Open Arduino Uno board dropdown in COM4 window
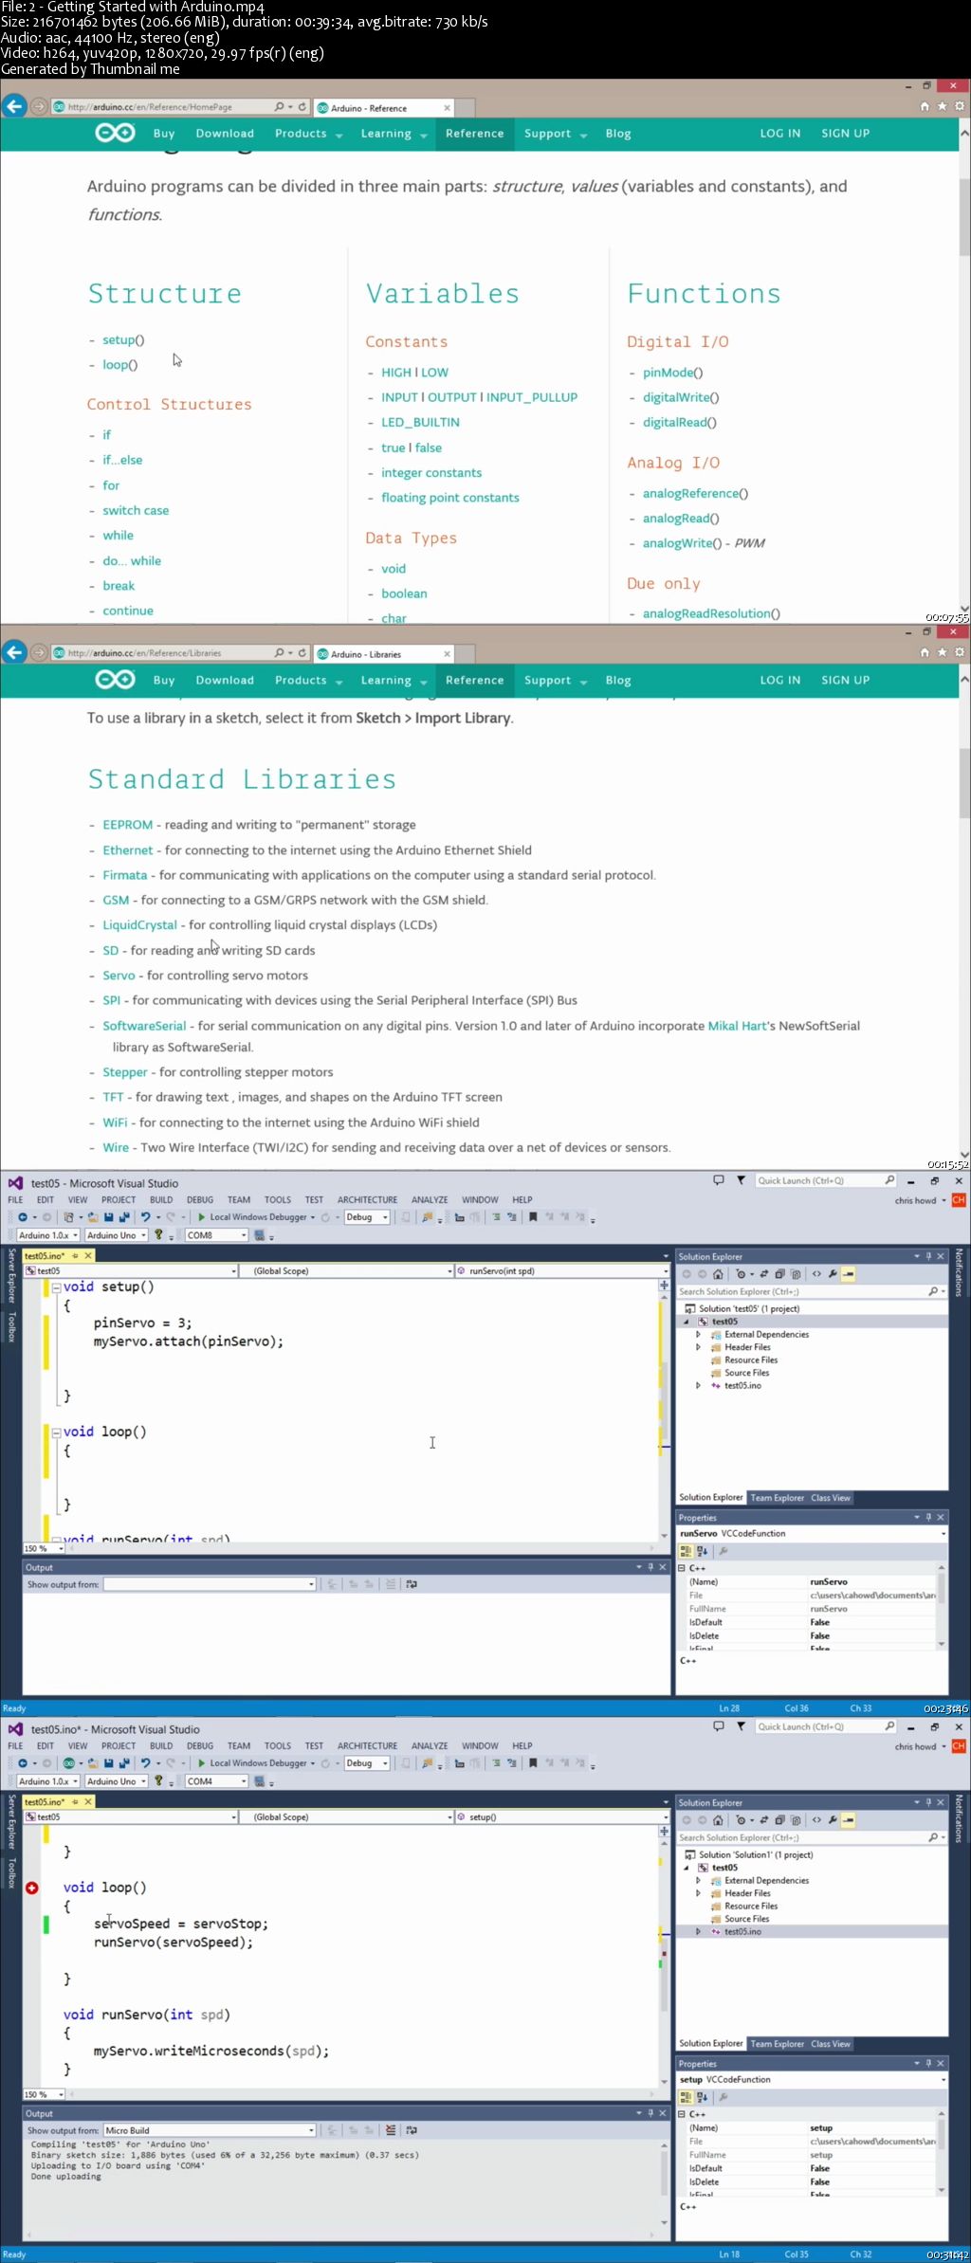 [x=116, y=1781]
